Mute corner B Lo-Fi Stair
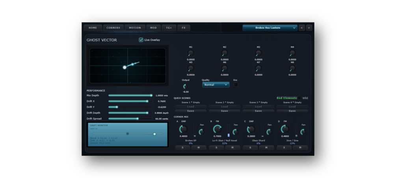396x178 pixels. (x=232, y=147)
